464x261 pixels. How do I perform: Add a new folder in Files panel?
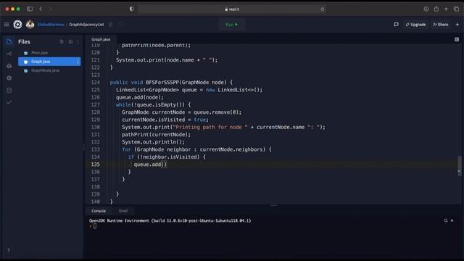[70, 42]
